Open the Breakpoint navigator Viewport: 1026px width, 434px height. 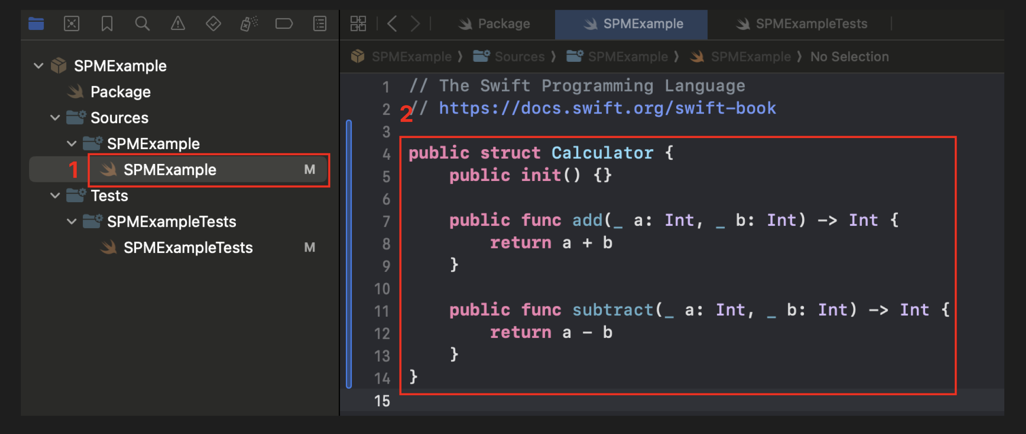pos(284,24)
